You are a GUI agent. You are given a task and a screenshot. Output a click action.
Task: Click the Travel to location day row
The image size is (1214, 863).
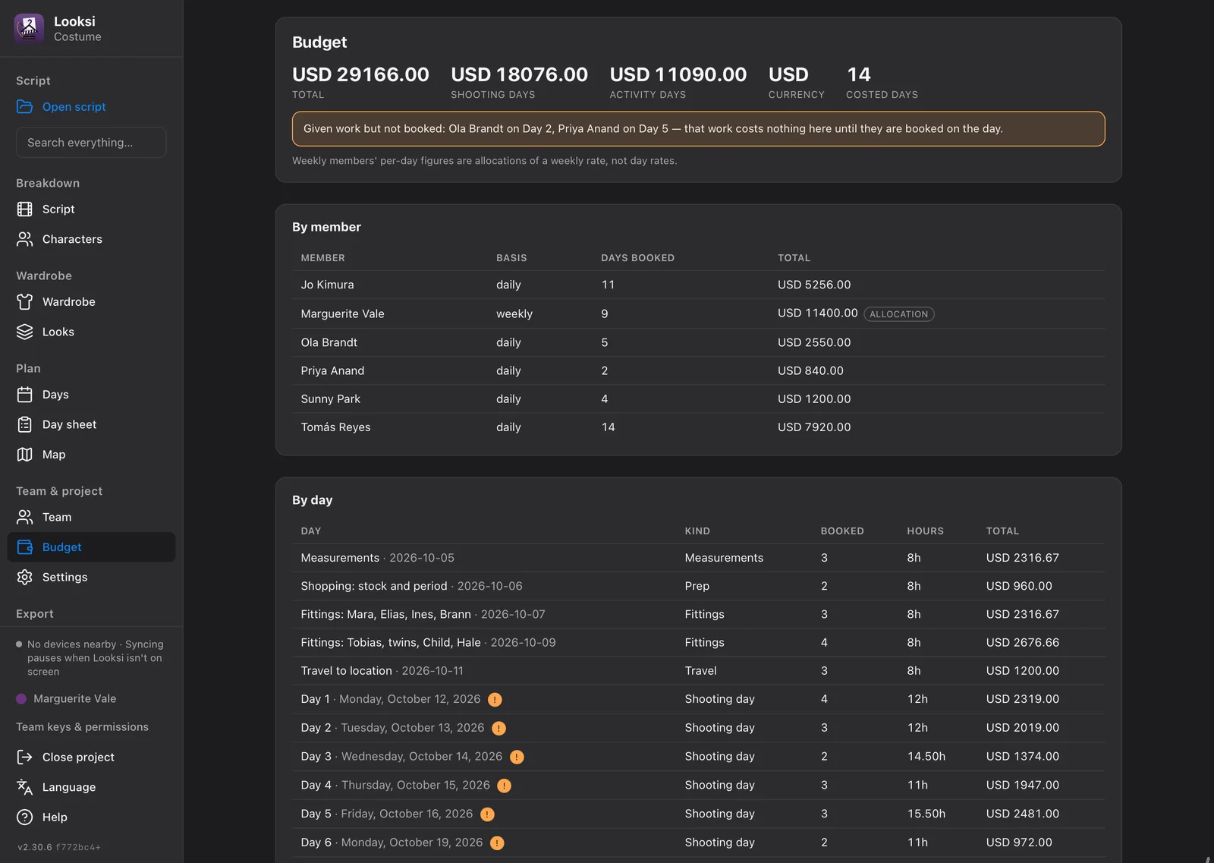tap(698, 671)
